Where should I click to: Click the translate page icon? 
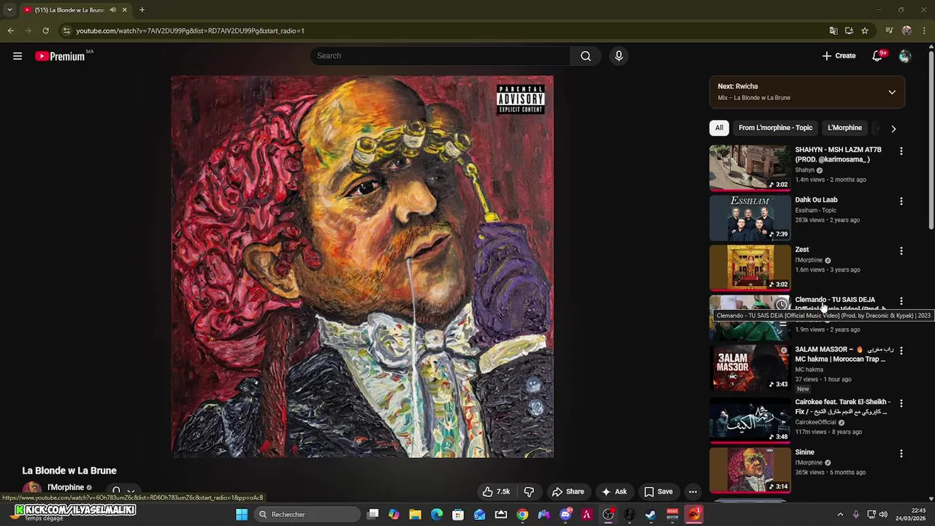tap(833, 31)
